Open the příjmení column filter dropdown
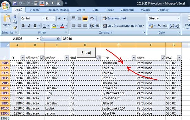 point(42,58)
